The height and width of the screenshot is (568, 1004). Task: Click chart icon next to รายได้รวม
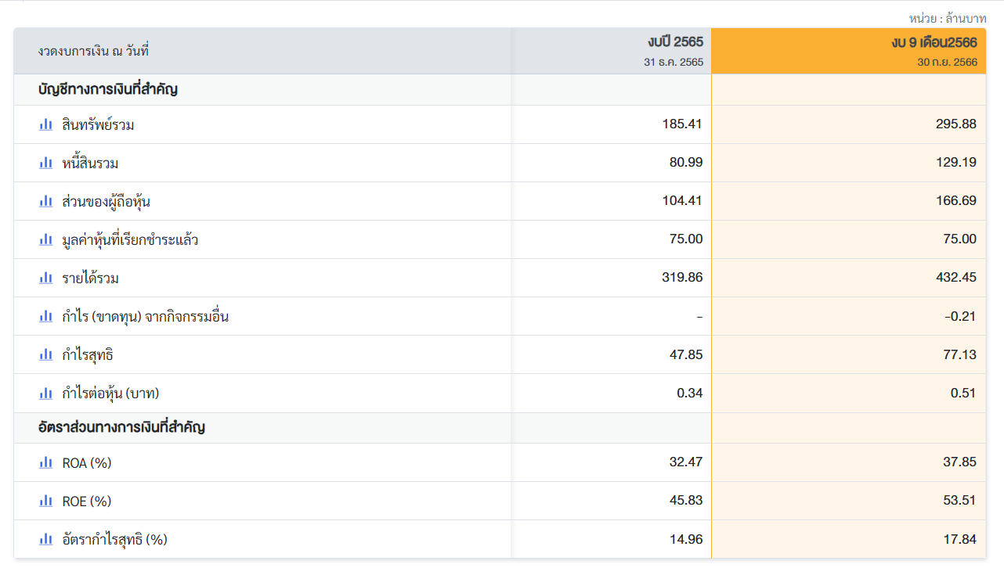[x=46, y=278]
